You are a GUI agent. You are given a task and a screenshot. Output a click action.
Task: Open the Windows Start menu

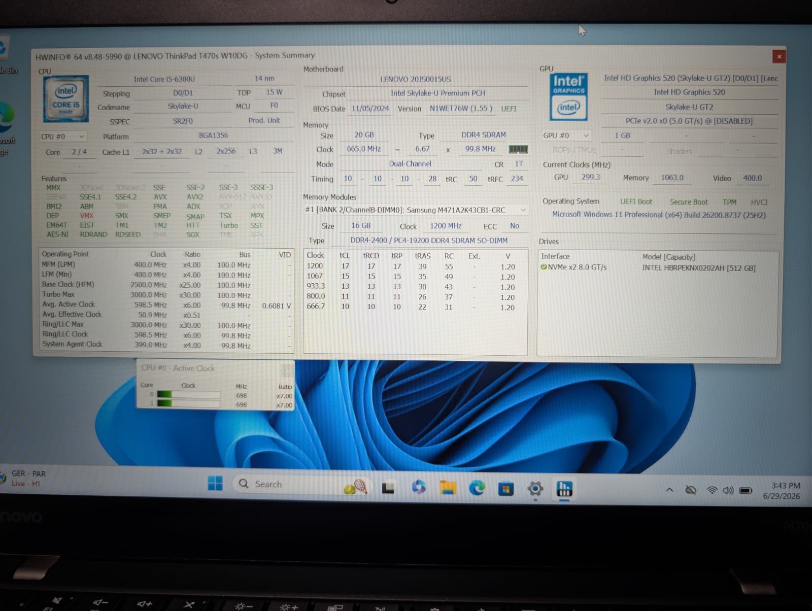215,483
